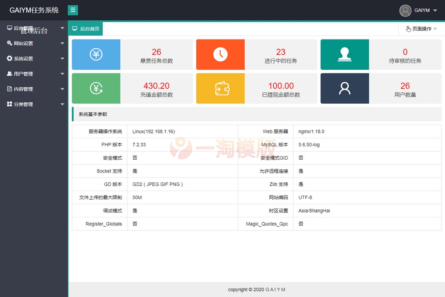Expand the 用户管理 sidebar menu
445x297 pixels.
tap(34, 73)
